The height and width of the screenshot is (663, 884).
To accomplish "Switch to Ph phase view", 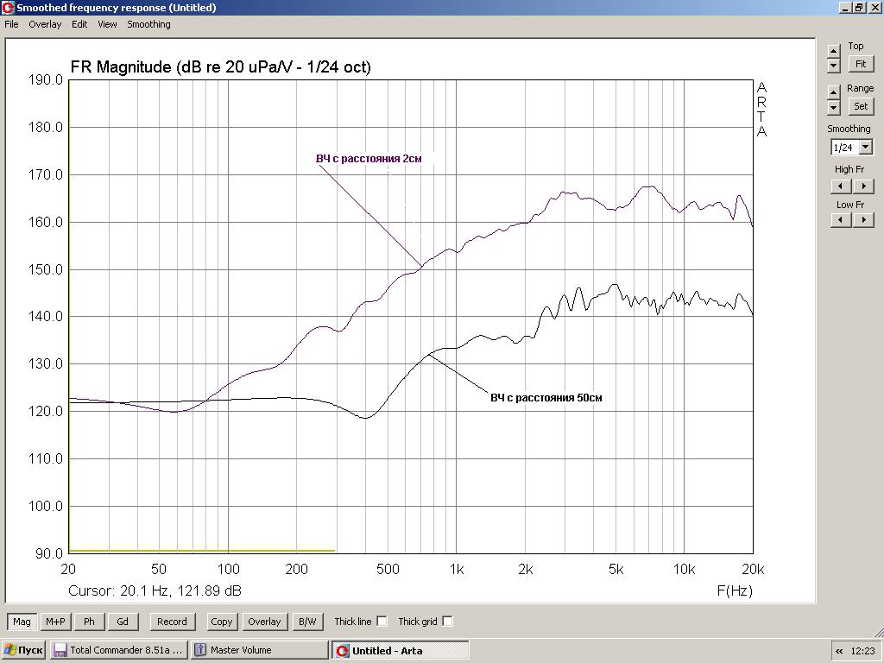I will click(x=89, y=622).
